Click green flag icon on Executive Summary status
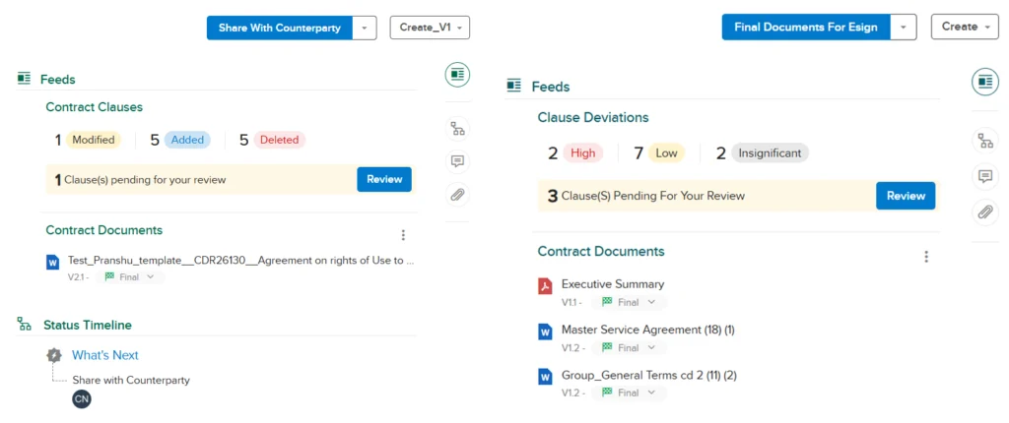1009x423 pixels. point(606,302)
